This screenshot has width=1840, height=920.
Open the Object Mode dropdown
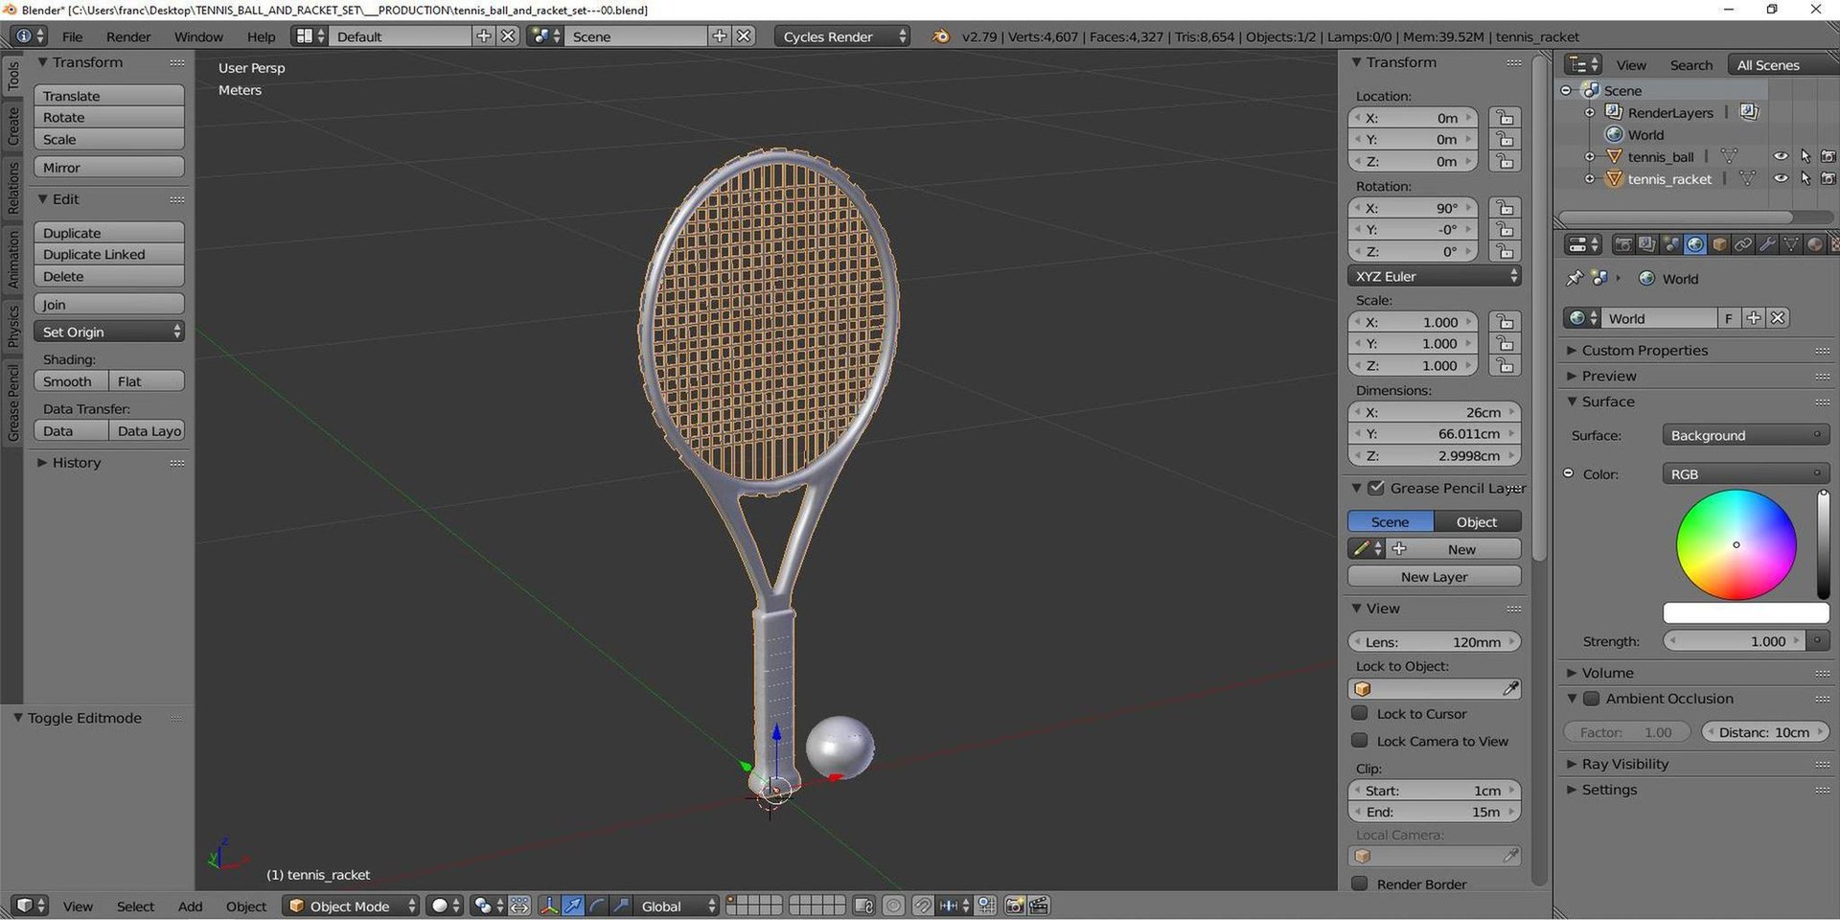click(352, 906)
